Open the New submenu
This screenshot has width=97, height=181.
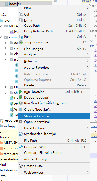54,8
